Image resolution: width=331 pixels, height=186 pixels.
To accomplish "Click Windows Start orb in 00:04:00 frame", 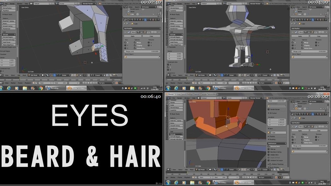I will [168, 88].
